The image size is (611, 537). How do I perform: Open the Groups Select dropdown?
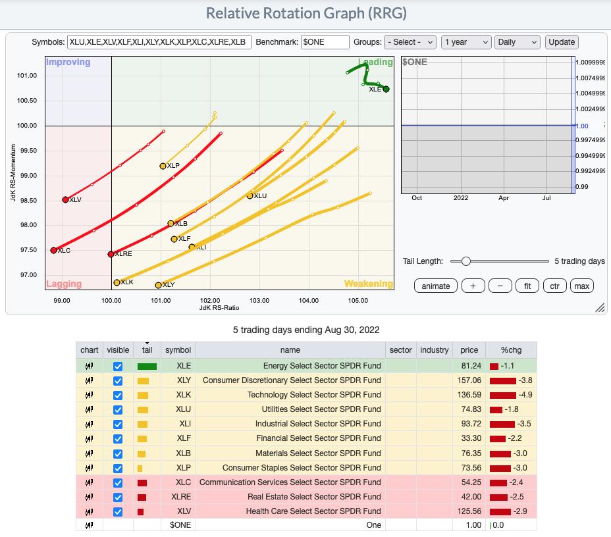410,42
